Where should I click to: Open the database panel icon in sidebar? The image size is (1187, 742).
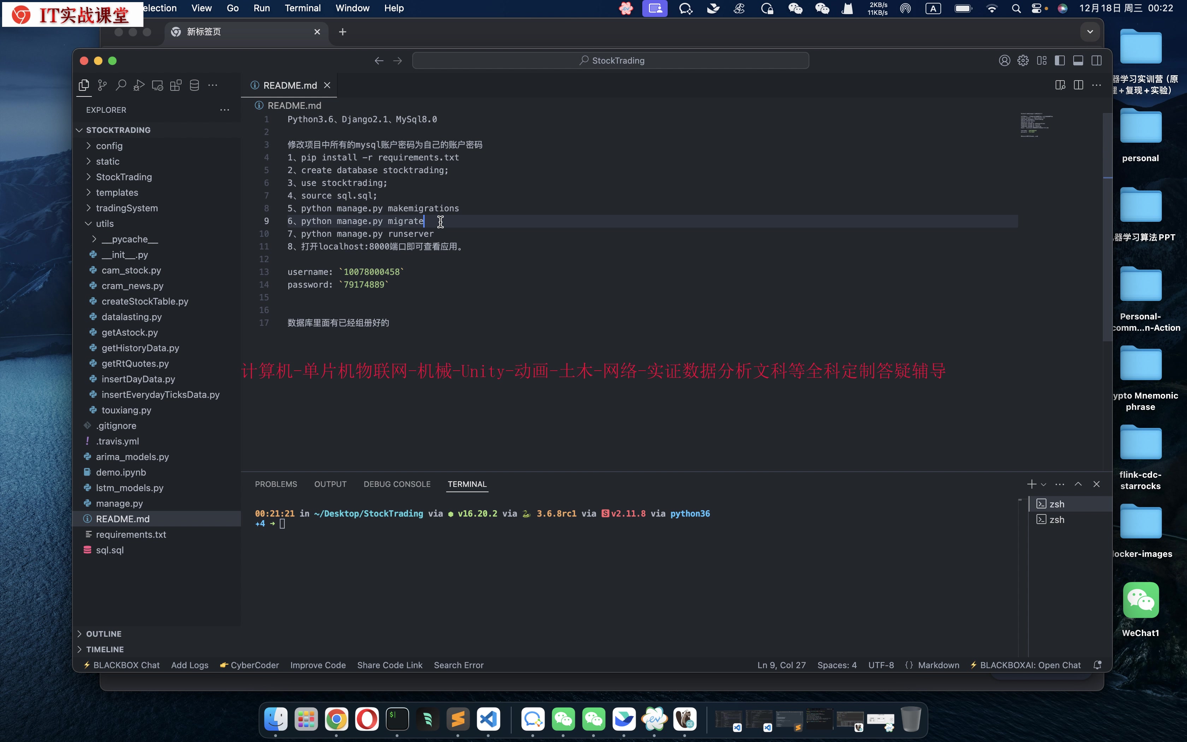194,84
